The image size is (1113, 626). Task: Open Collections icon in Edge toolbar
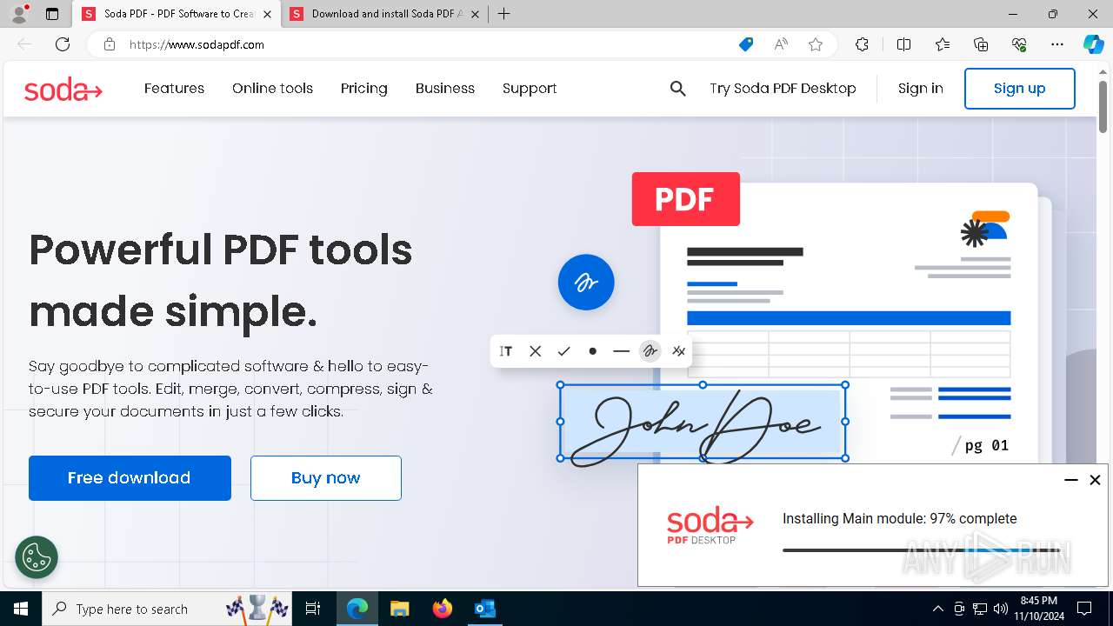click(981, 44)
